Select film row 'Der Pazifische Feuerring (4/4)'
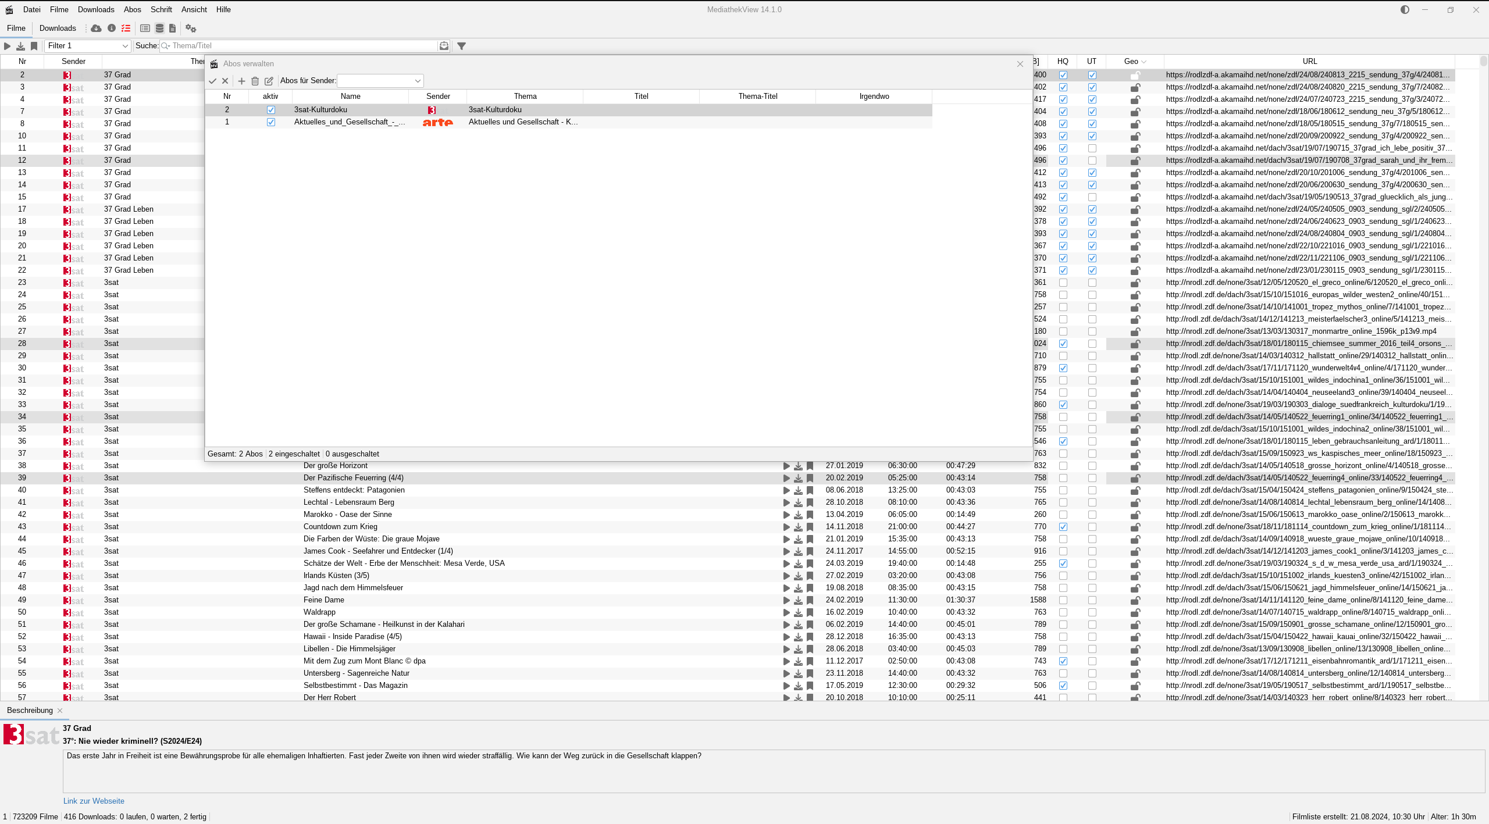The image size is (1489, 824). (x=727, y=478)
